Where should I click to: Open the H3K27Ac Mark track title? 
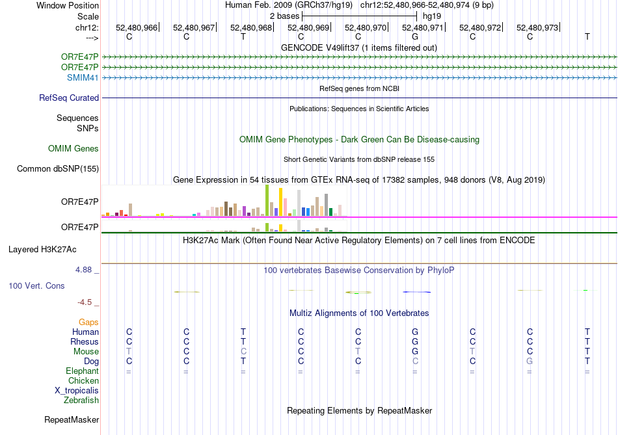tap(358, 241)
